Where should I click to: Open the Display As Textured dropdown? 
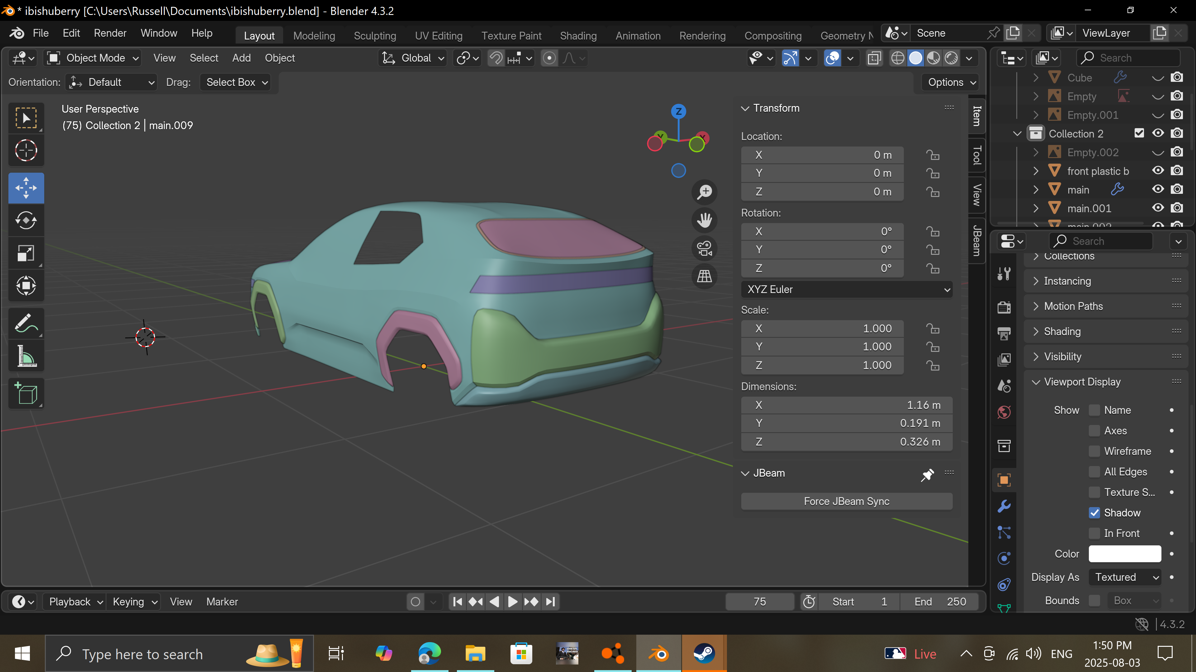pyautogui.click(x=1125, y=577)
